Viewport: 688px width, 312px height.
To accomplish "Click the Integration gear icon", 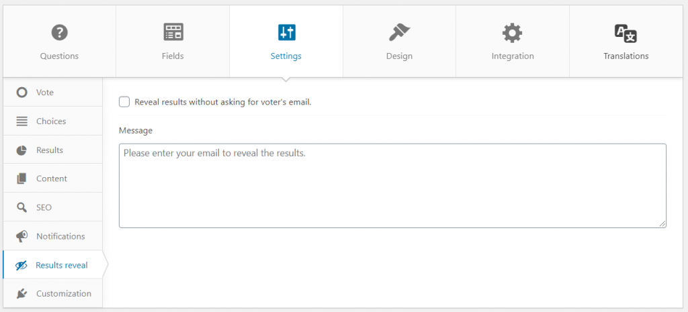I will pyautogui.click(x=512, y=32).
